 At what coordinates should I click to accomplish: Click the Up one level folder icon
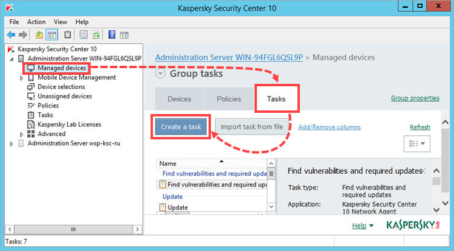pos(39,35)
